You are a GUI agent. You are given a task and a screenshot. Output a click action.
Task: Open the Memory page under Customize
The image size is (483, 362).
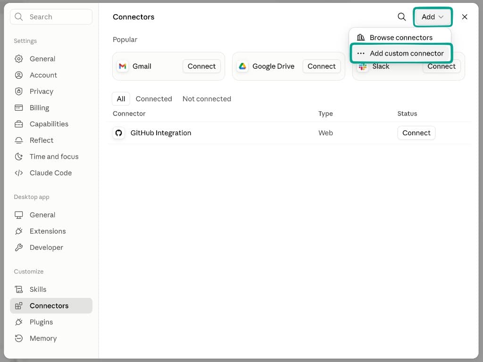coord(51,338)
